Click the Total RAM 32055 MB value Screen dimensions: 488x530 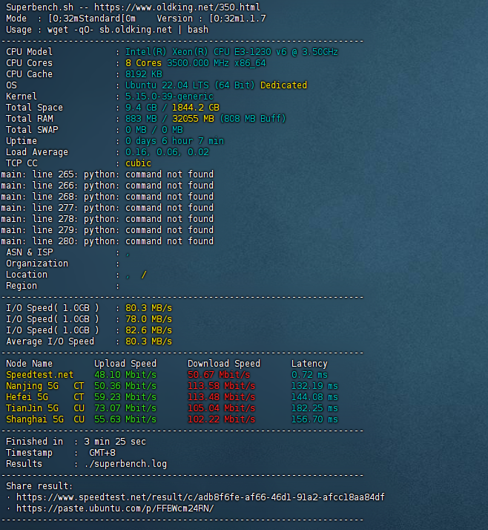pyautogui.click(x=193, y=119)
